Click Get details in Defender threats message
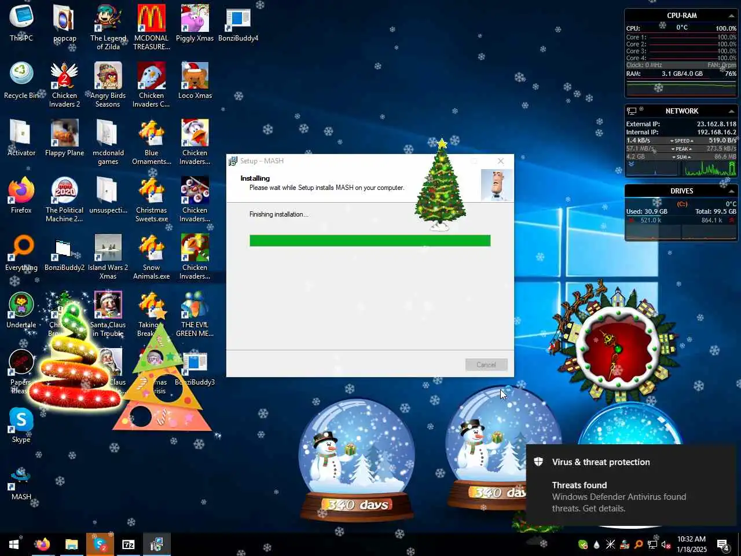 pyautogui.click(x=604, y=509)
